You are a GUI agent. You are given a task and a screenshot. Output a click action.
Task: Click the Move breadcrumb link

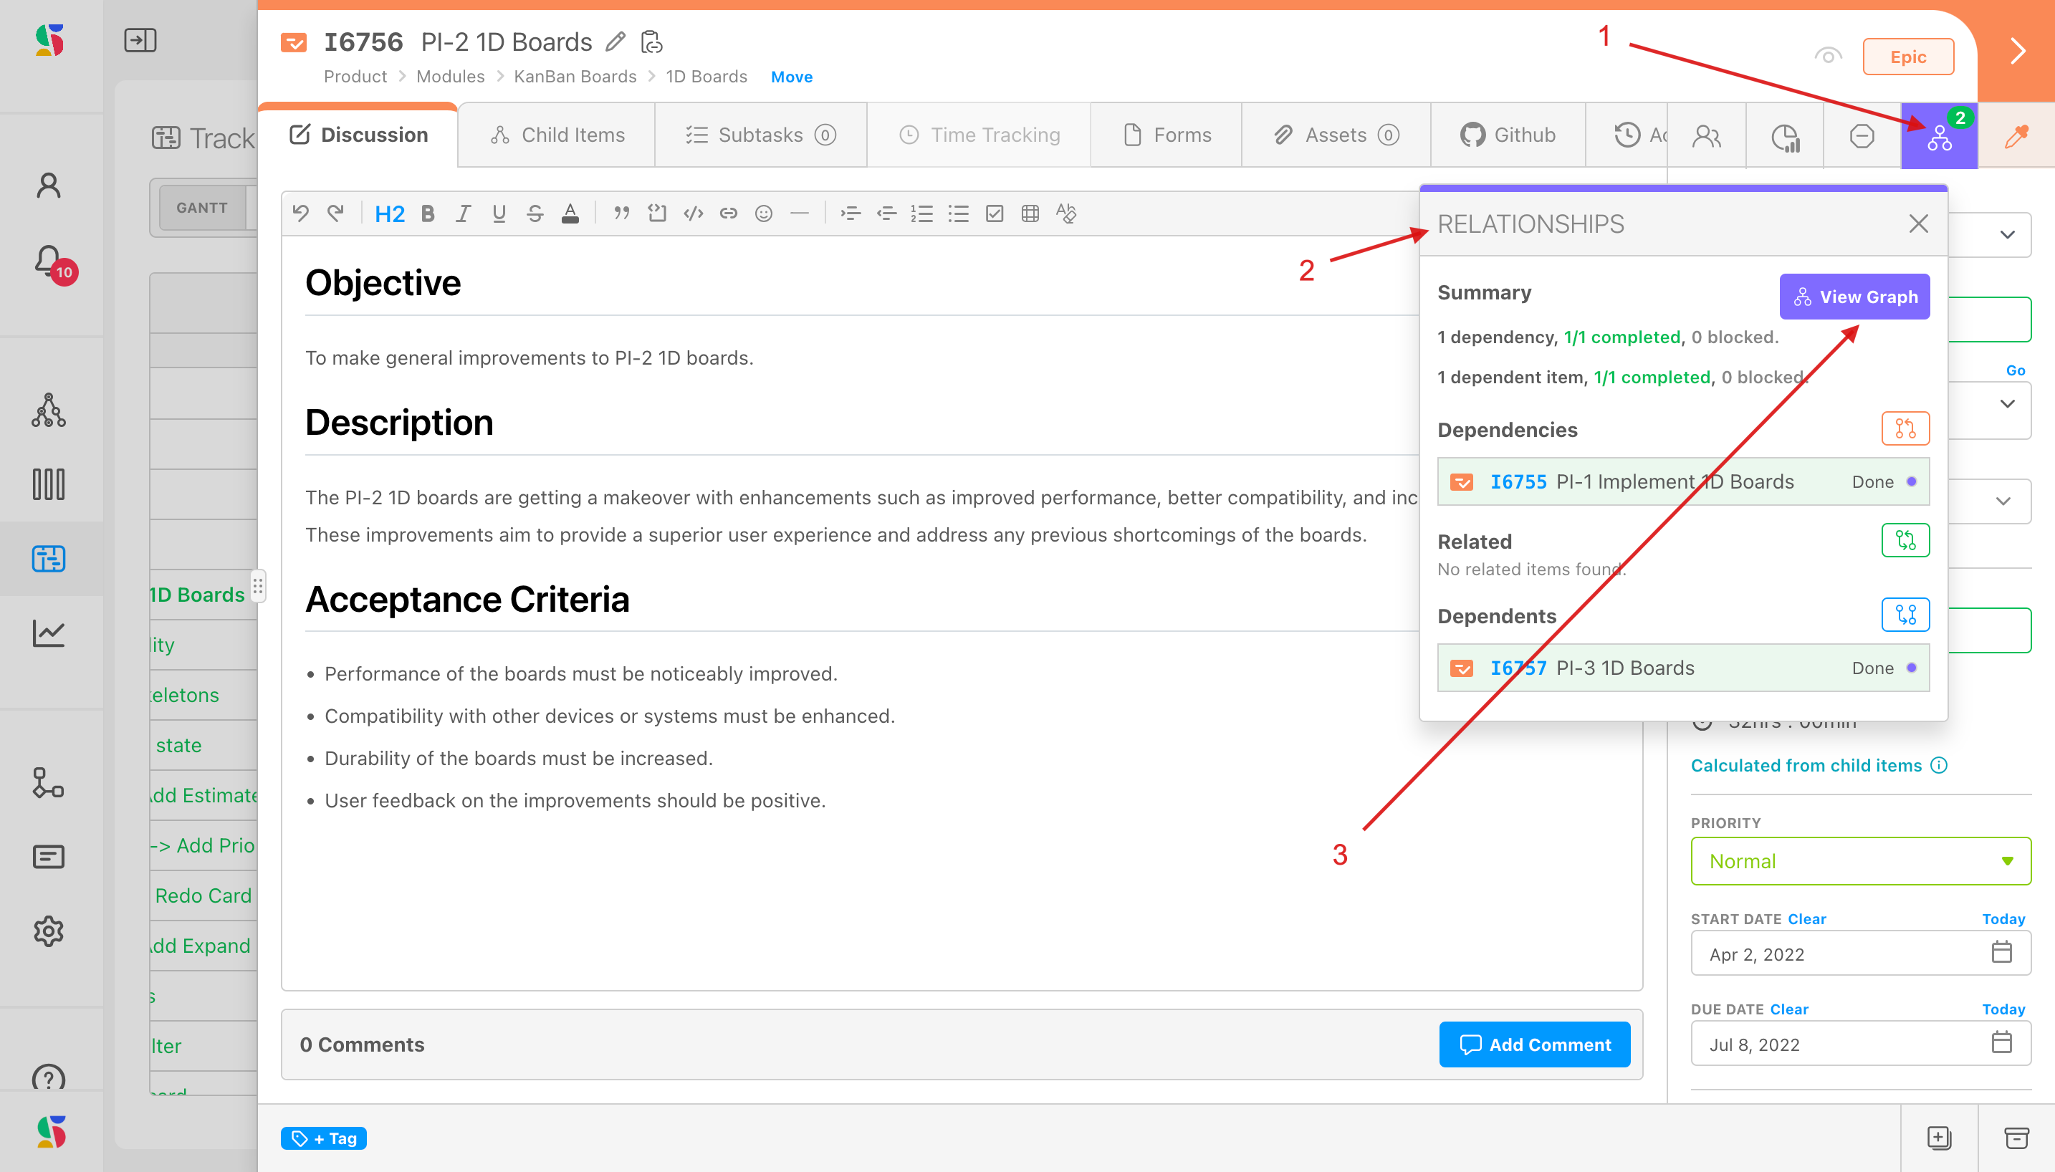(791, 77)
